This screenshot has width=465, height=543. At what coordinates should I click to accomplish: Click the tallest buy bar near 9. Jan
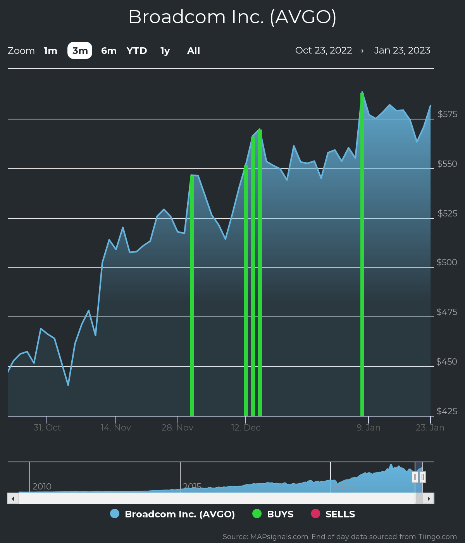[x=362, y=254]
